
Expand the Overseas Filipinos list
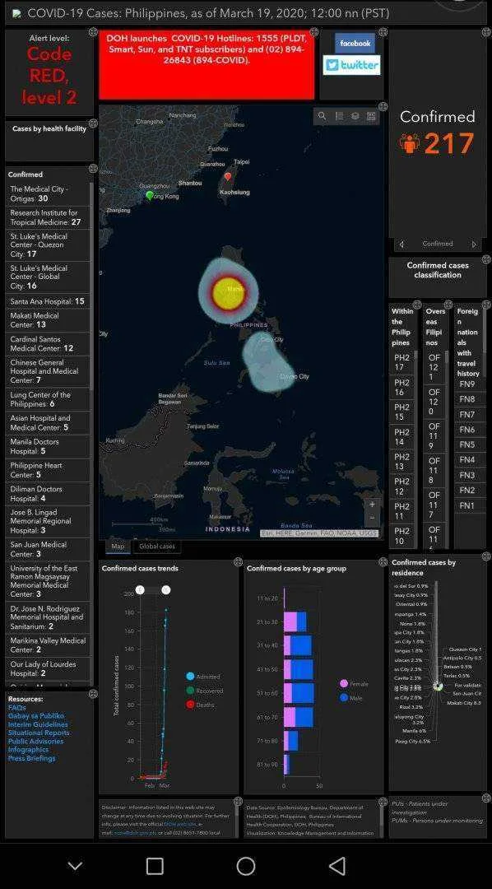coord(450,305)
